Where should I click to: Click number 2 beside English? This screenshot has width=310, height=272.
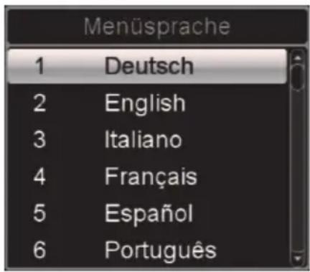(39, 103)
